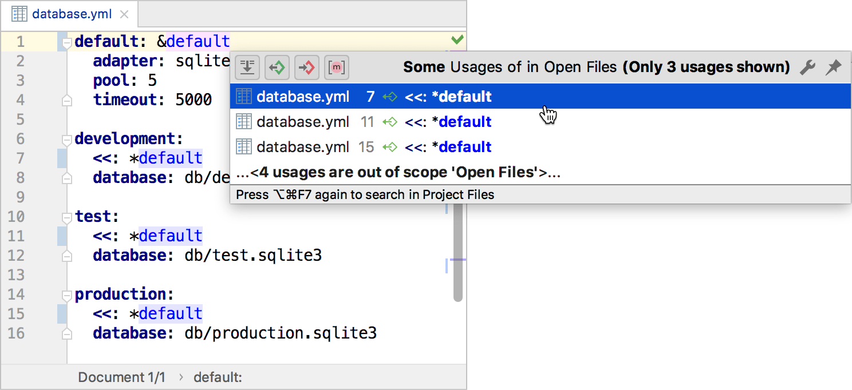852x390 pixels.
Task: Toggle show write access usages
Action: click(307, 67)
